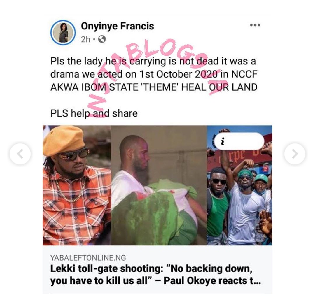Select the photo of man carrying flag-draped lady
Viewport: 315px width, 302px height.
[x=159, y=185]
